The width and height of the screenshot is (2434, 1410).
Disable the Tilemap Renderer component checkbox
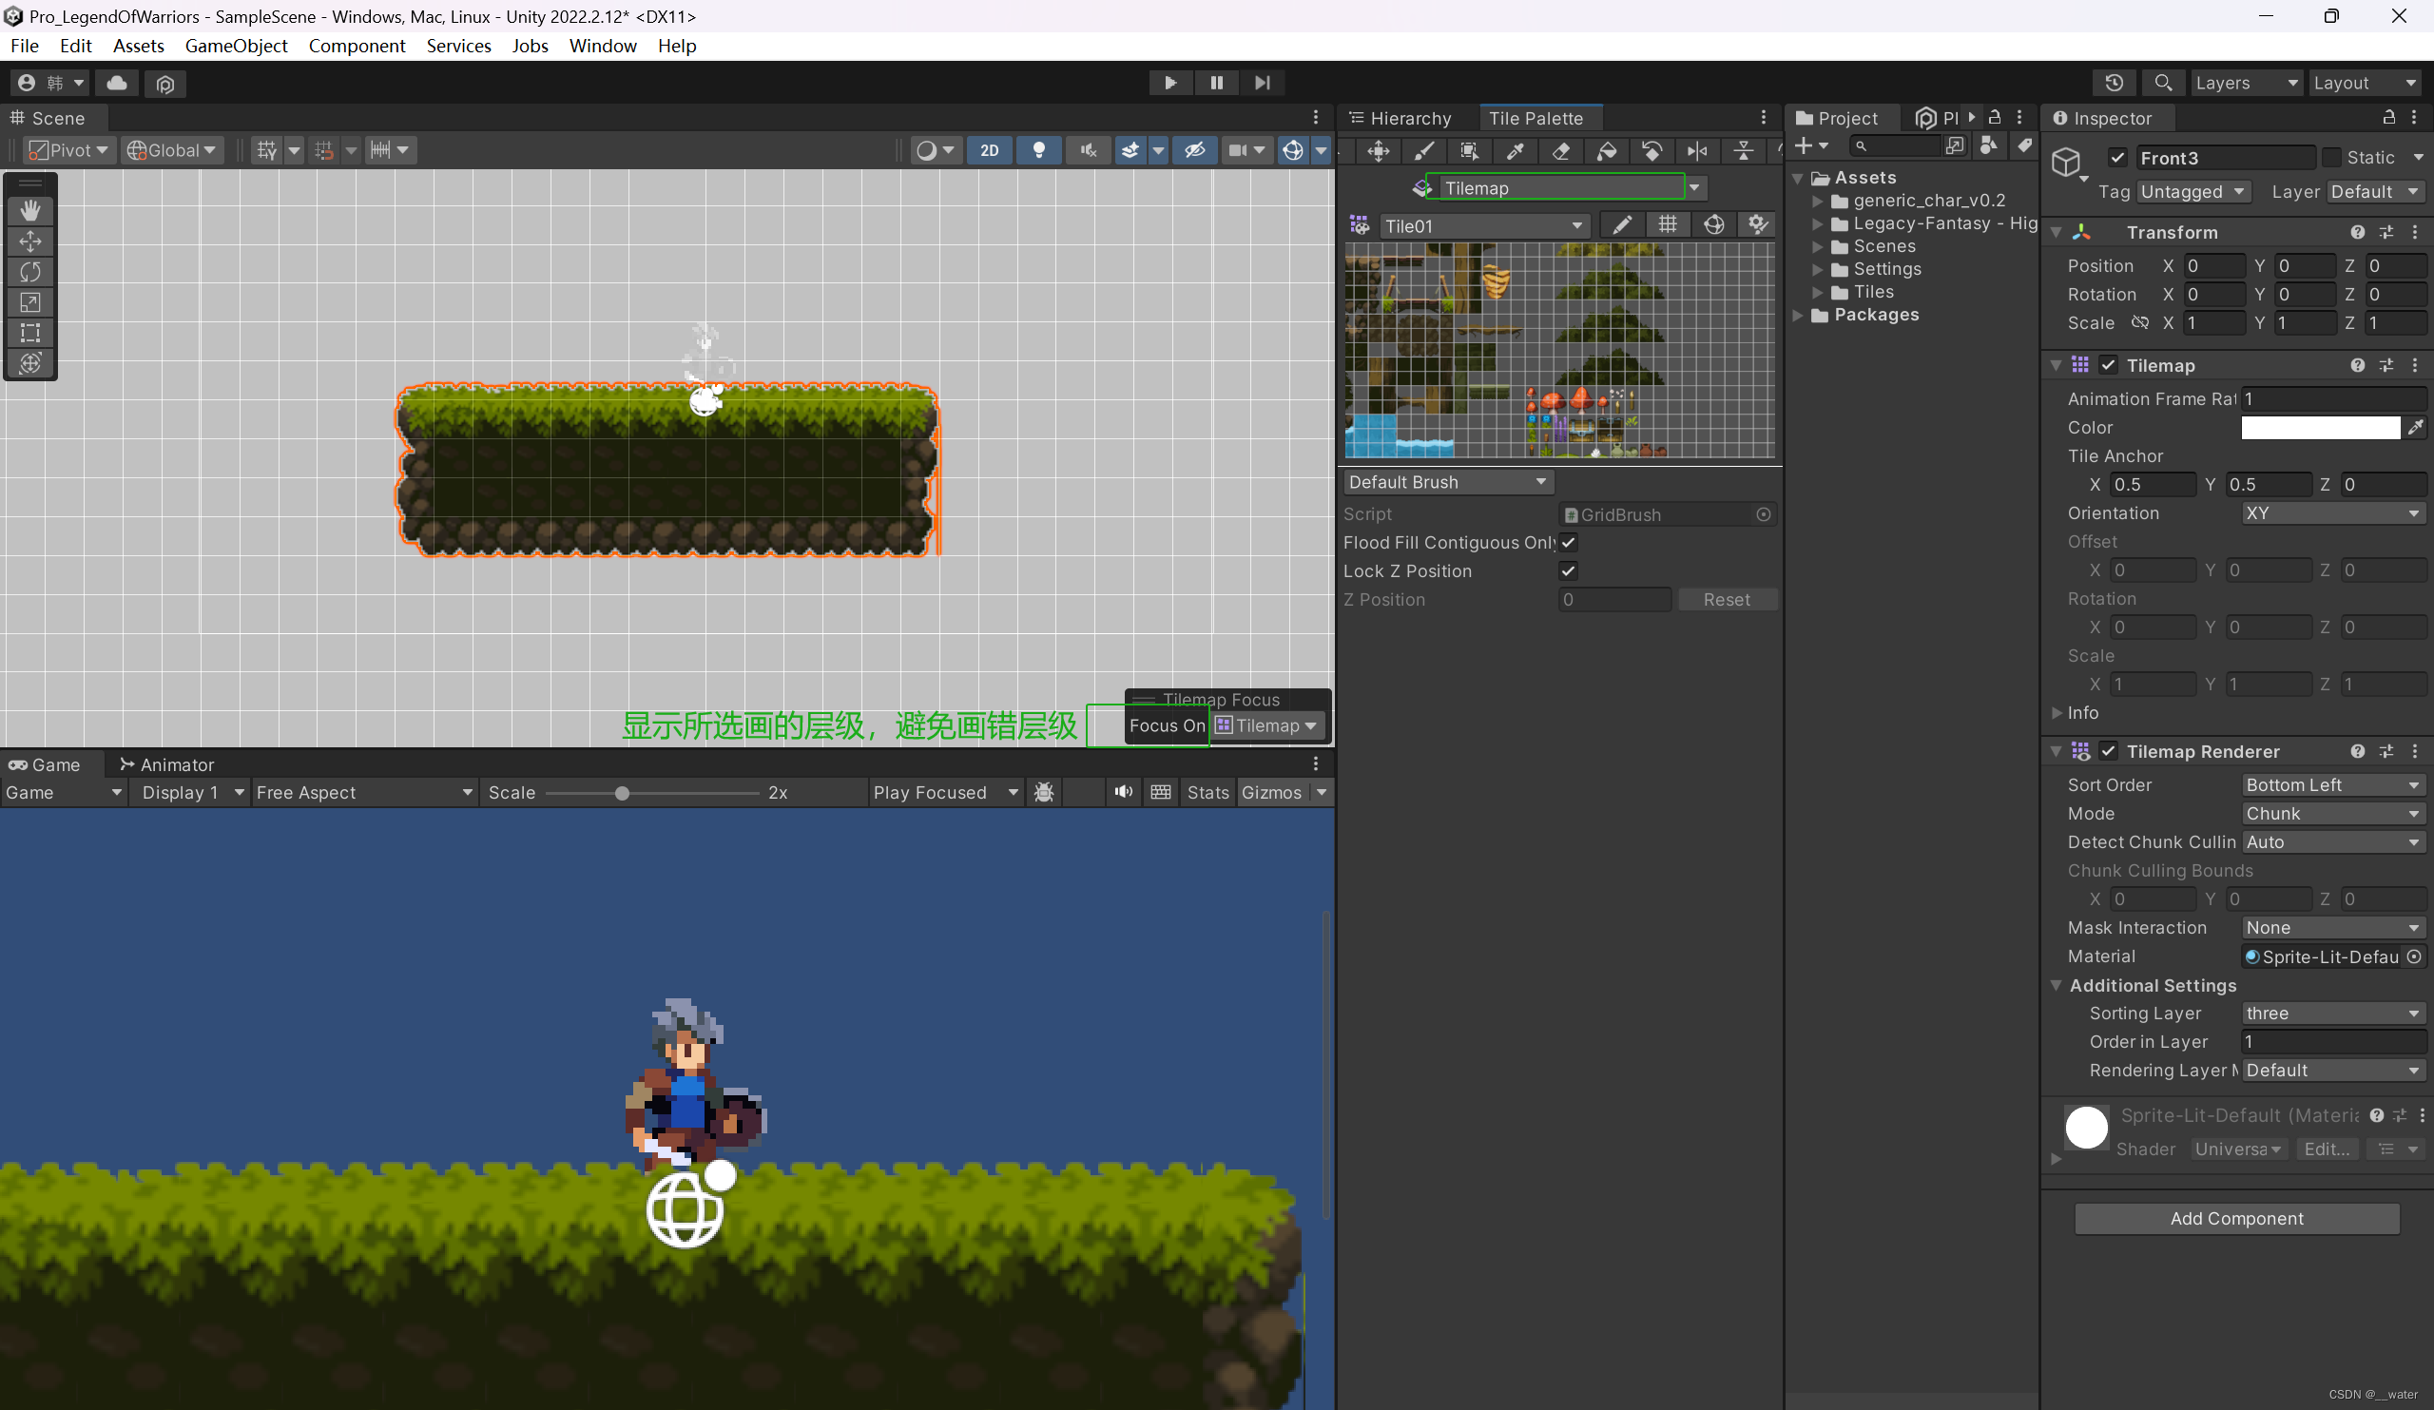point(2109,751)
